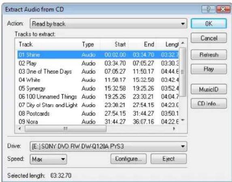Click the vertical scrollbar up arrow

183,43
